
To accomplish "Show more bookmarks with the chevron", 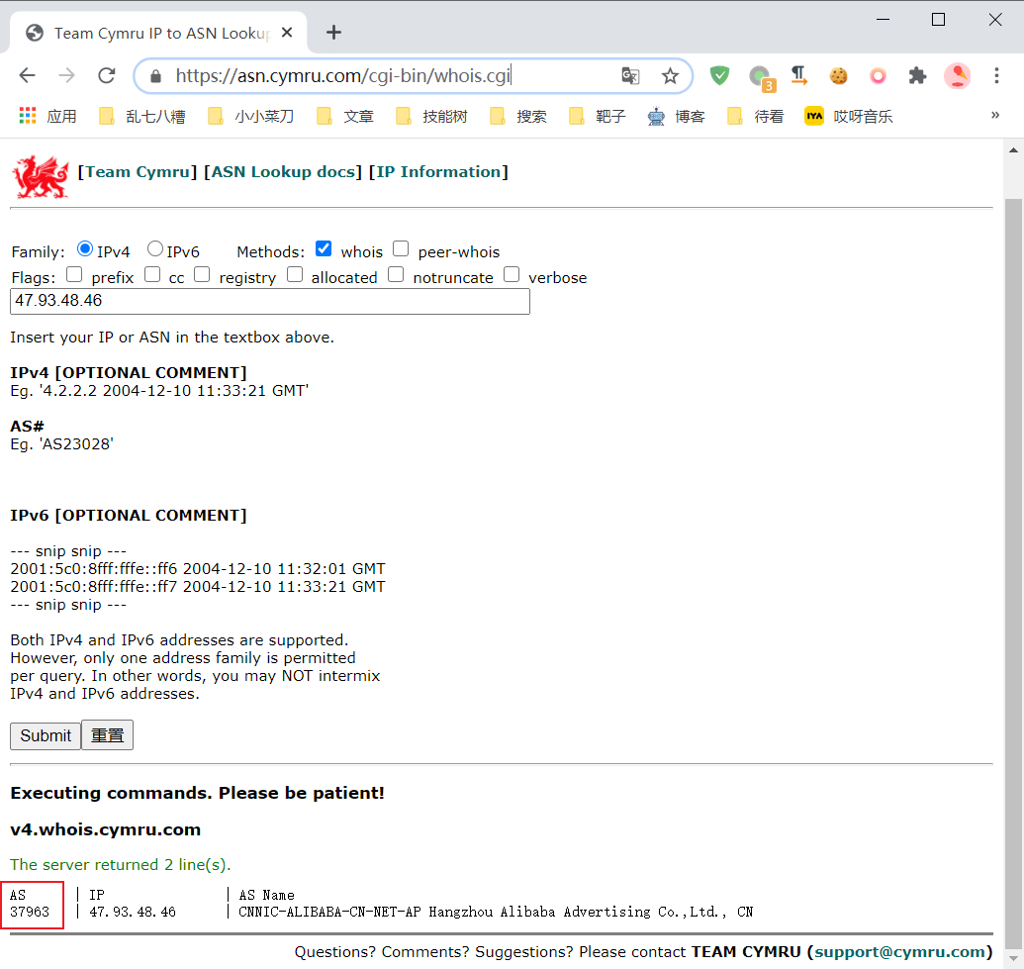I will pyautogui.click(x=995, y=115).
